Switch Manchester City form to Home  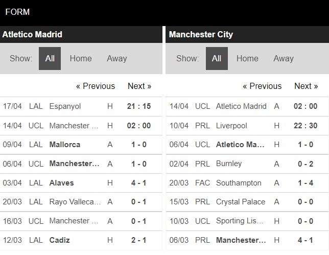[x=247, y=58]
